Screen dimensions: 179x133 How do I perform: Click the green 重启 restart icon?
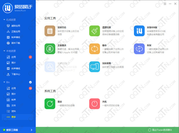point(50,104)
